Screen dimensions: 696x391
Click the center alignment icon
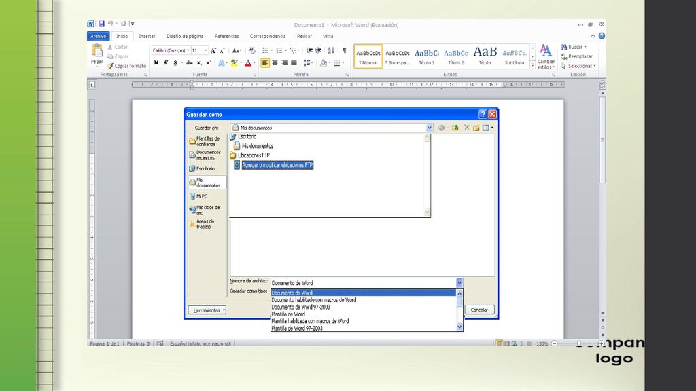[275, 63]
